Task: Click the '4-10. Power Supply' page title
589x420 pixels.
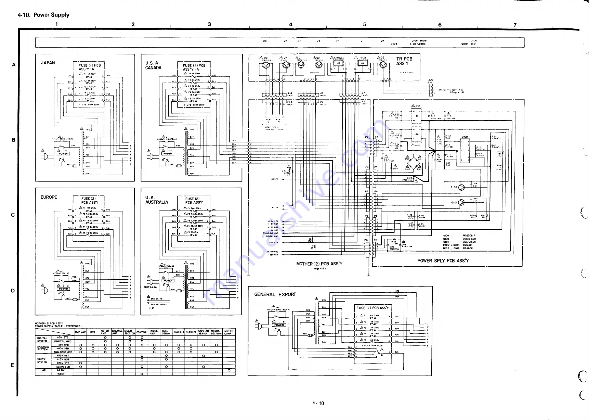Action: pos(43,15)
